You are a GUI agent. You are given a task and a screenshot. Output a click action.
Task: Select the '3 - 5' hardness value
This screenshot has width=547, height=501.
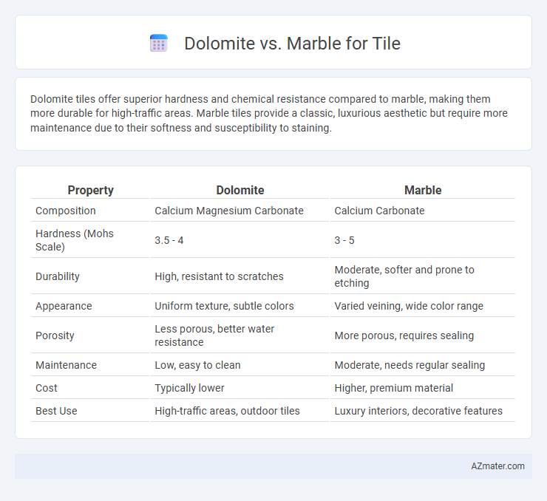(x=344, y=240)
